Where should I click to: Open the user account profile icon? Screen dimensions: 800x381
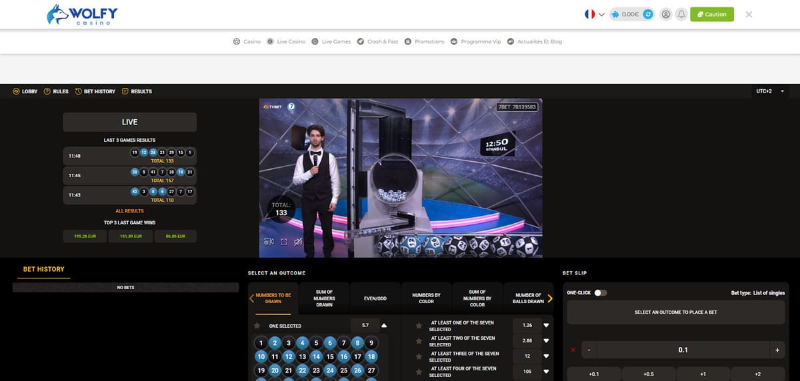(x=665, y=14)
